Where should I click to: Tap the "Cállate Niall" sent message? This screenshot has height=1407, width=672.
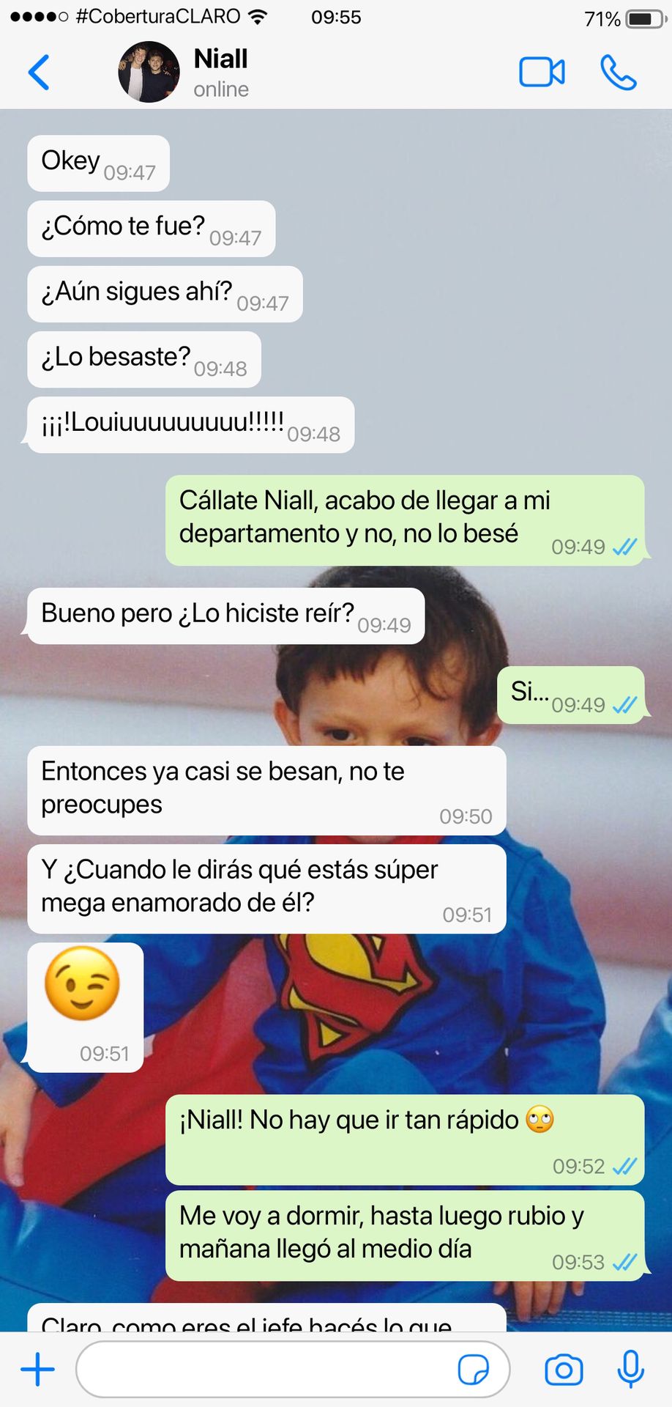tap(405, 520)
